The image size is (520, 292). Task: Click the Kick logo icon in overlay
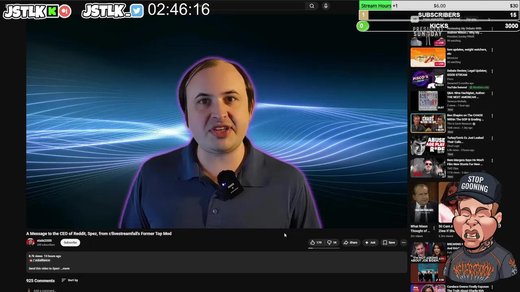[x=52, y=11]
